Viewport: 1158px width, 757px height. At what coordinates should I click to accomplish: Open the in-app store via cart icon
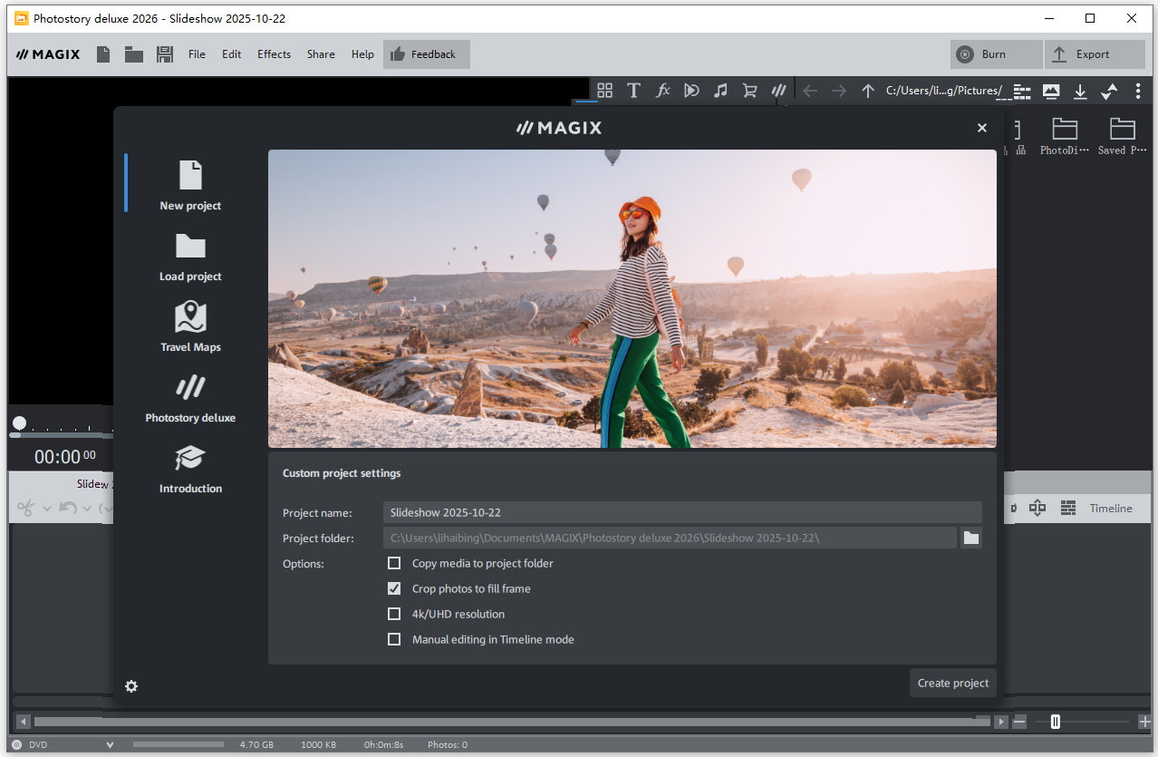[749, 90]
